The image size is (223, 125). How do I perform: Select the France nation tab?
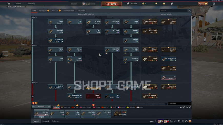click(121, 107)
